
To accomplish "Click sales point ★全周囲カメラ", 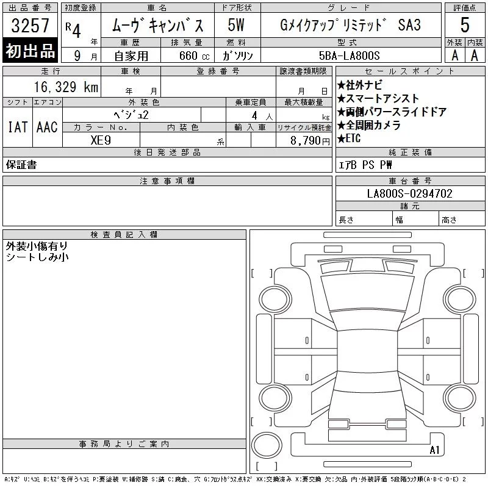I will pos(369,125).
